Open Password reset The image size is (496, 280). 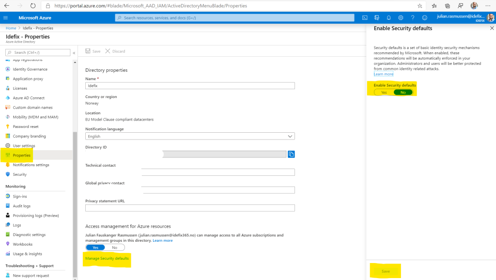(26, 126)
